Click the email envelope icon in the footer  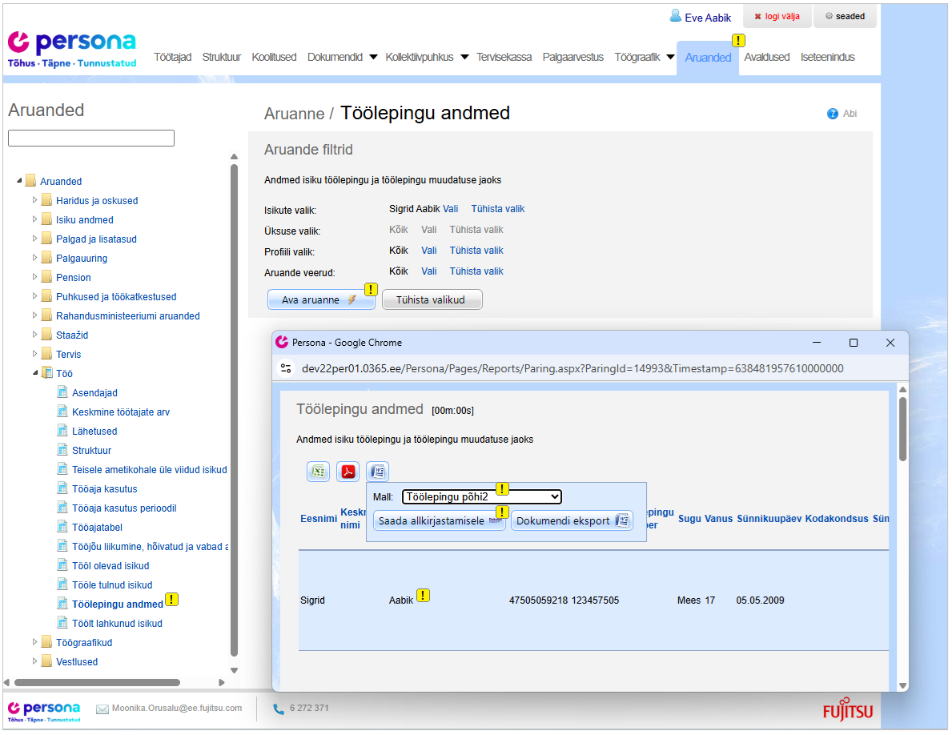click(102, 709)
